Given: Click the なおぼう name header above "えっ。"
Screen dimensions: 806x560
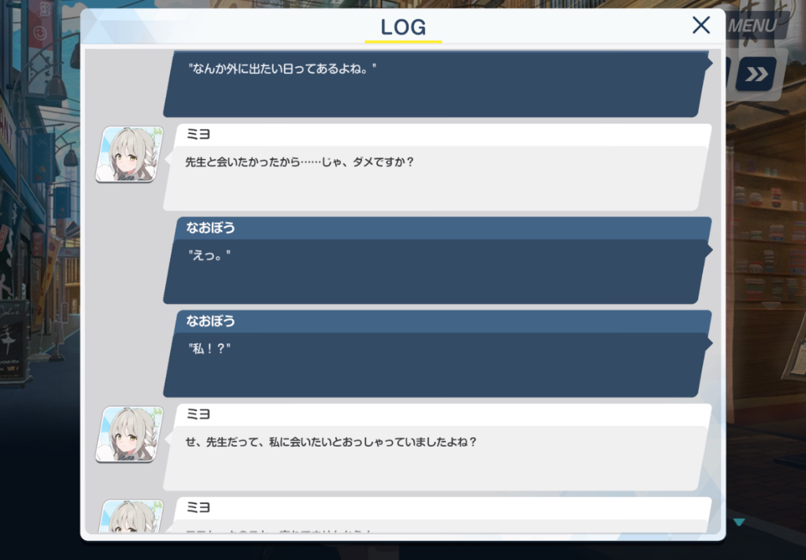Looking at the screenshot, I should (210, 228).
